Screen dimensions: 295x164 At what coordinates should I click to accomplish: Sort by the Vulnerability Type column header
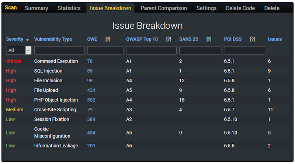[x=53, y=39]
